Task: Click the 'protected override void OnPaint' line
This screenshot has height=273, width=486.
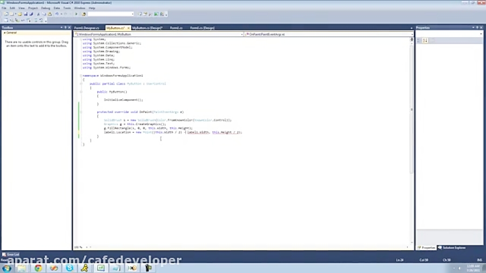Action: coord(140,112)
